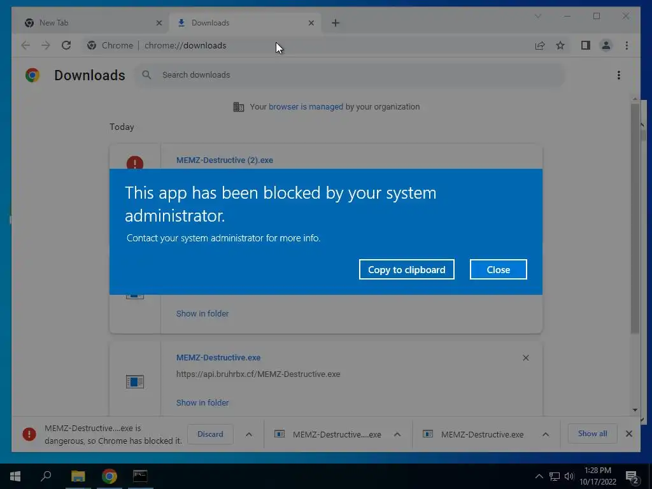Click the downloads page vertical scrollbar
652x489 pixels.
[635, 218]
